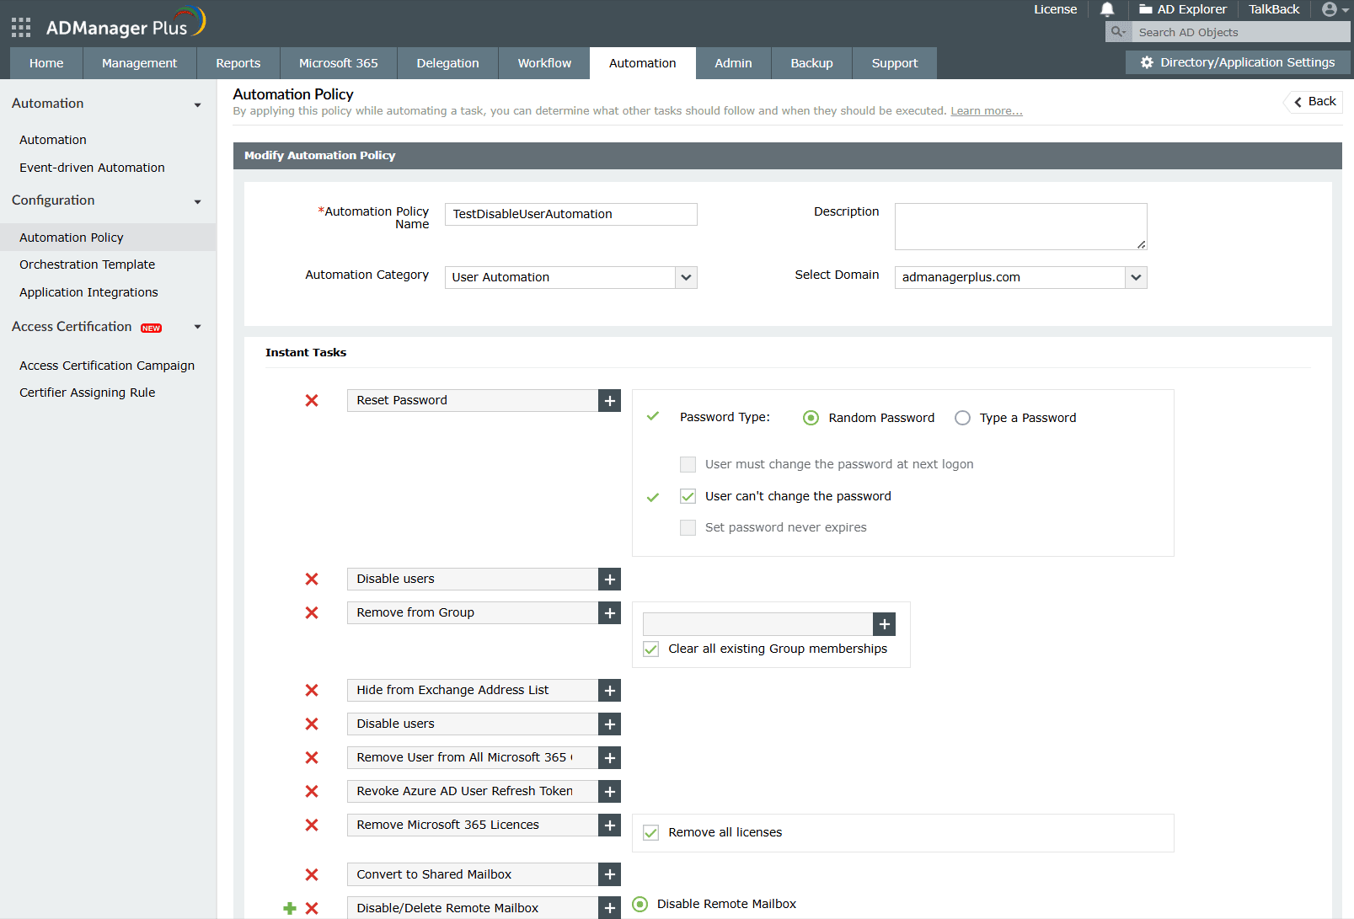
Task: Open the Select Domain dropdown
Action: (x=1137, y=277)
